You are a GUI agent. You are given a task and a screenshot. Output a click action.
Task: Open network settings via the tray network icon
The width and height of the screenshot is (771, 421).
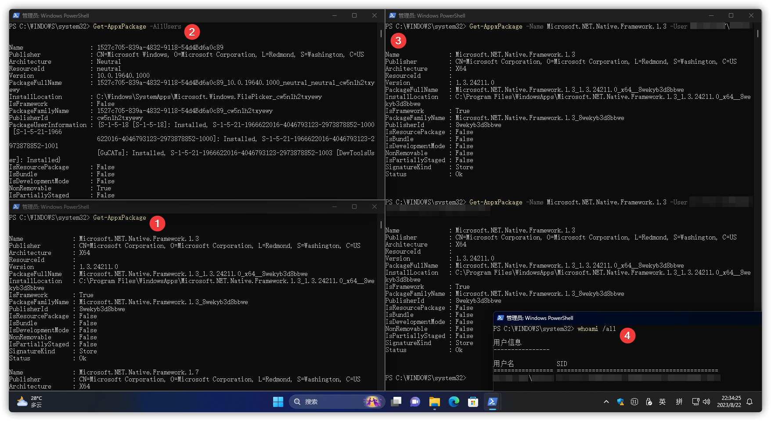[x=695, y=402]
